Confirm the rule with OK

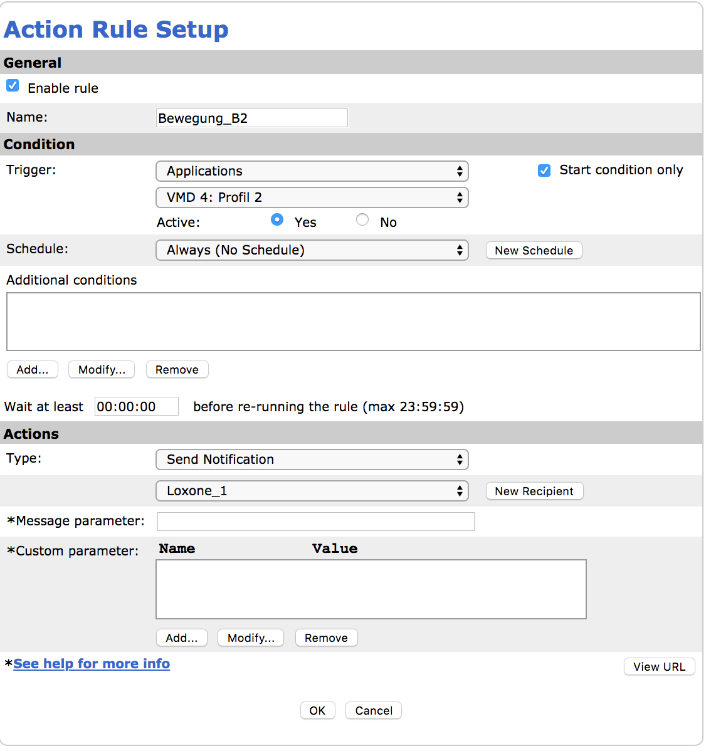(317, 711)
